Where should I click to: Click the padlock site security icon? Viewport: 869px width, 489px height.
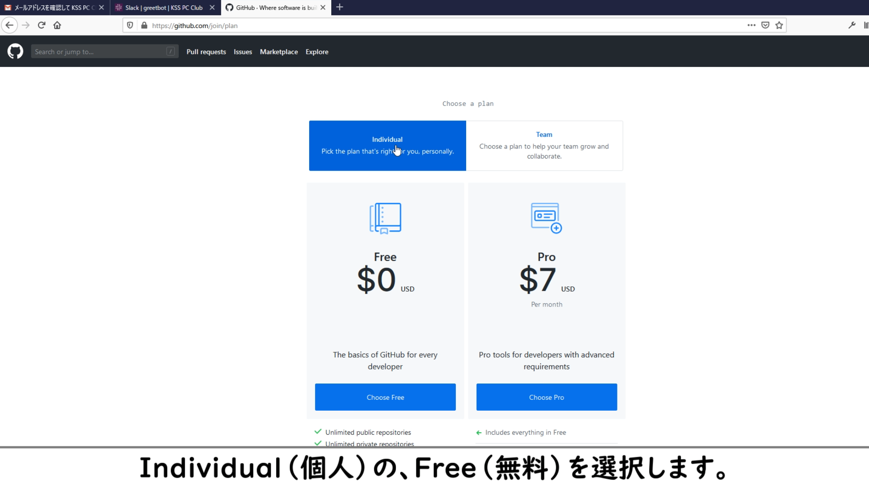(x=144, y=25)
